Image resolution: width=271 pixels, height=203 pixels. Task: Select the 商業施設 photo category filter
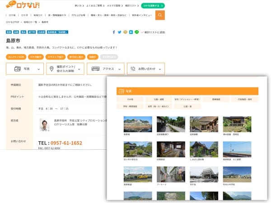[x=215, y=99]
